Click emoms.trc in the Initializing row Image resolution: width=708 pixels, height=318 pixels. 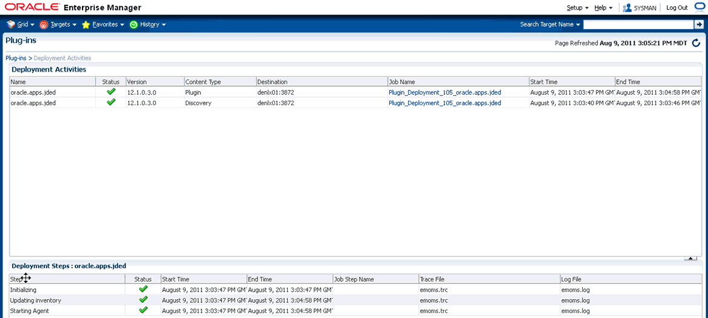(434, 289)
